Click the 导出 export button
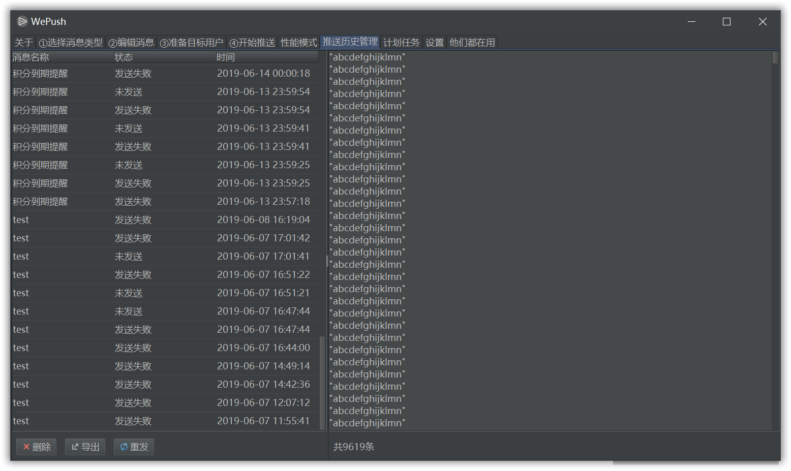This screenshot has width=791, height=471. coord(85,447)
